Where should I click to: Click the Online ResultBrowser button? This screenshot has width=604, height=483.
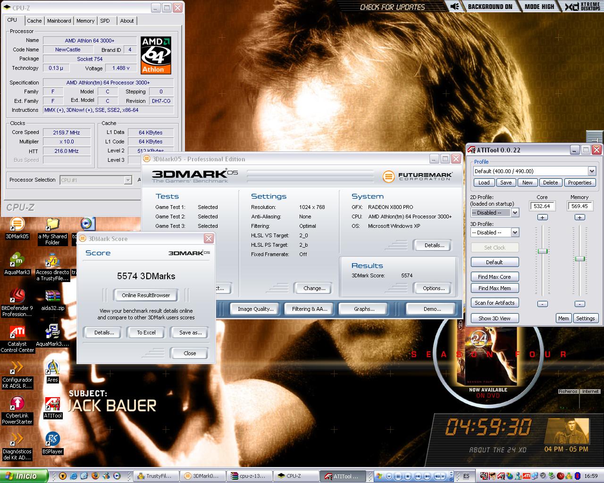tap(146, 295)
